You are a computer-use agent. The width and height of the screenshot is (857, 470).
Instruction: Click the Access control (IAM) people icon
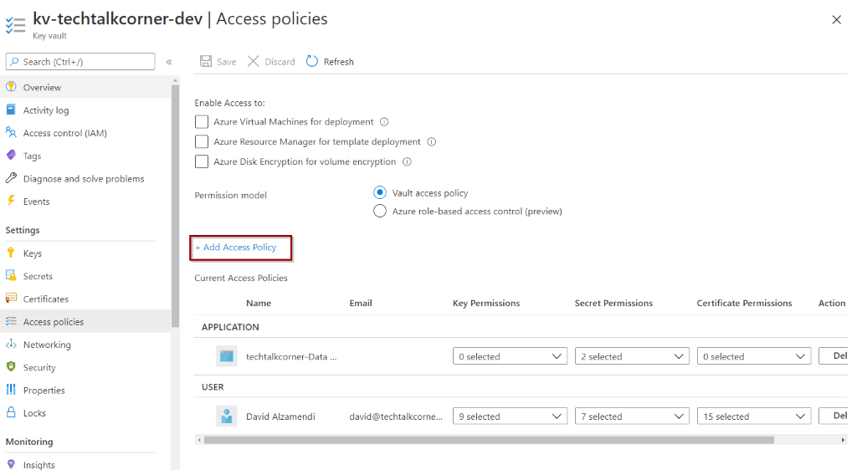[x=11, y=133]
